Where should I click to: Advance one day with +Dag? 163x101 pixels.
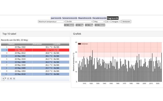point(89,25)
